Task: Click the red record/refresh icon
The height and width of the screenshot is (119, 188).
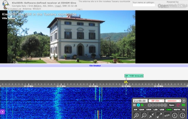Action: click(x=178, y=105)
